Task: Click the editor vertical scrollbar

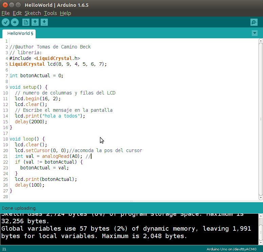Action: pyautogui.click(x=261, y=119)
